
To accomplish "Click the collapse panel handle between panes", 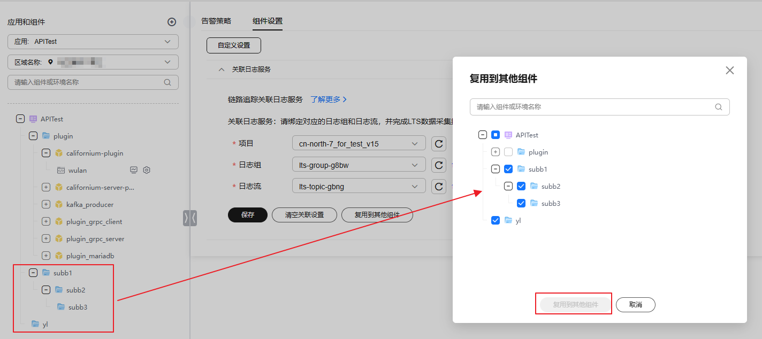I will [x=190, y=218].
